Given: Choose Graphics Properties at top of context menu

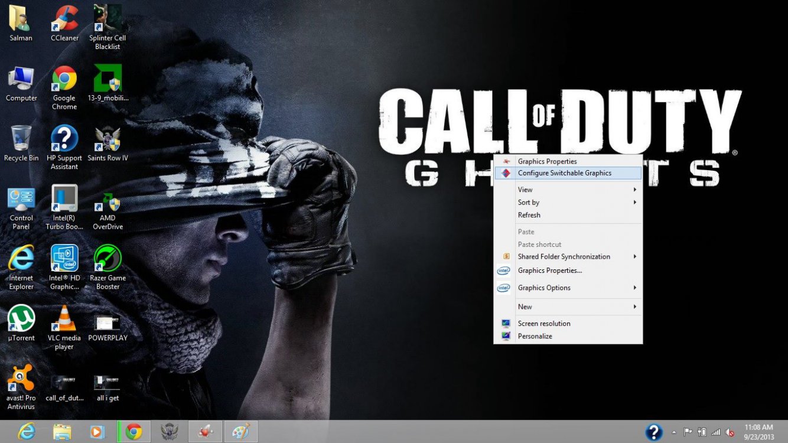Looking at the screenshot, I should pyautogui.click(x=568, y=161).
